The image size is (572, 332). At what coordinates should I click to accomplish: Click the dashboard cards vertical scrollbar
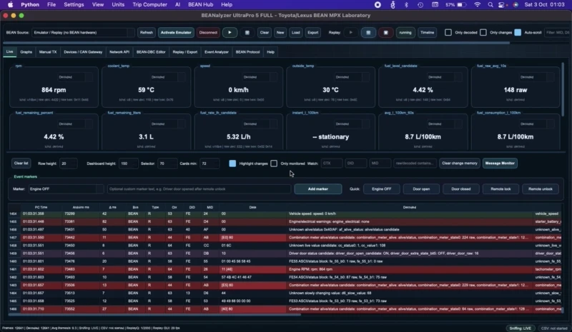[x=563, y=89]
